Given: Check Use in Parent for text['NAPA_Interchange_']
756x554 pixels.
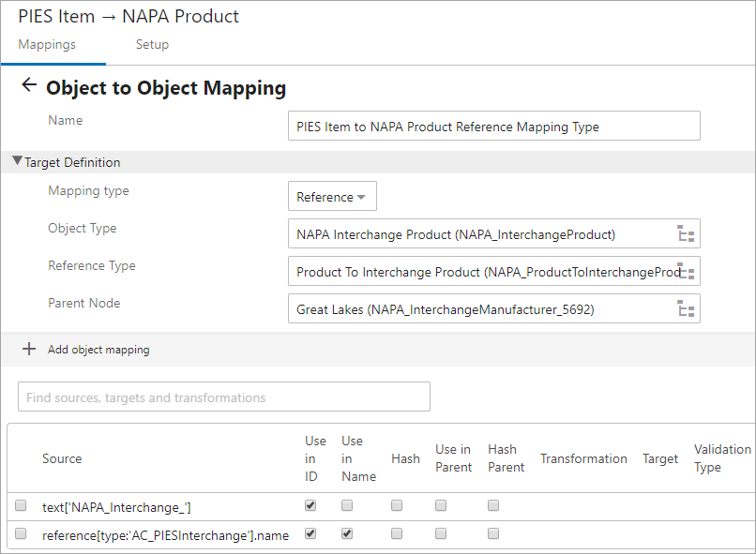Looking at the screenshot, I should 441,505.
